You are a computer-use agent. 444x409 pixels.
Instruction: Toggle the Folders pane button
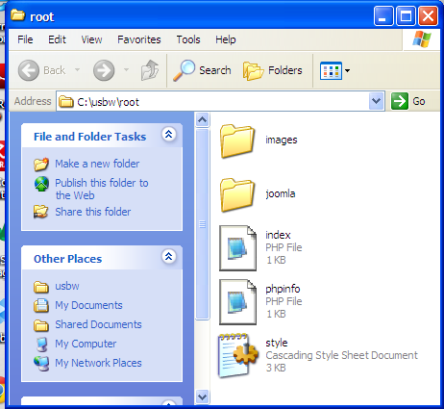[272, 70]
